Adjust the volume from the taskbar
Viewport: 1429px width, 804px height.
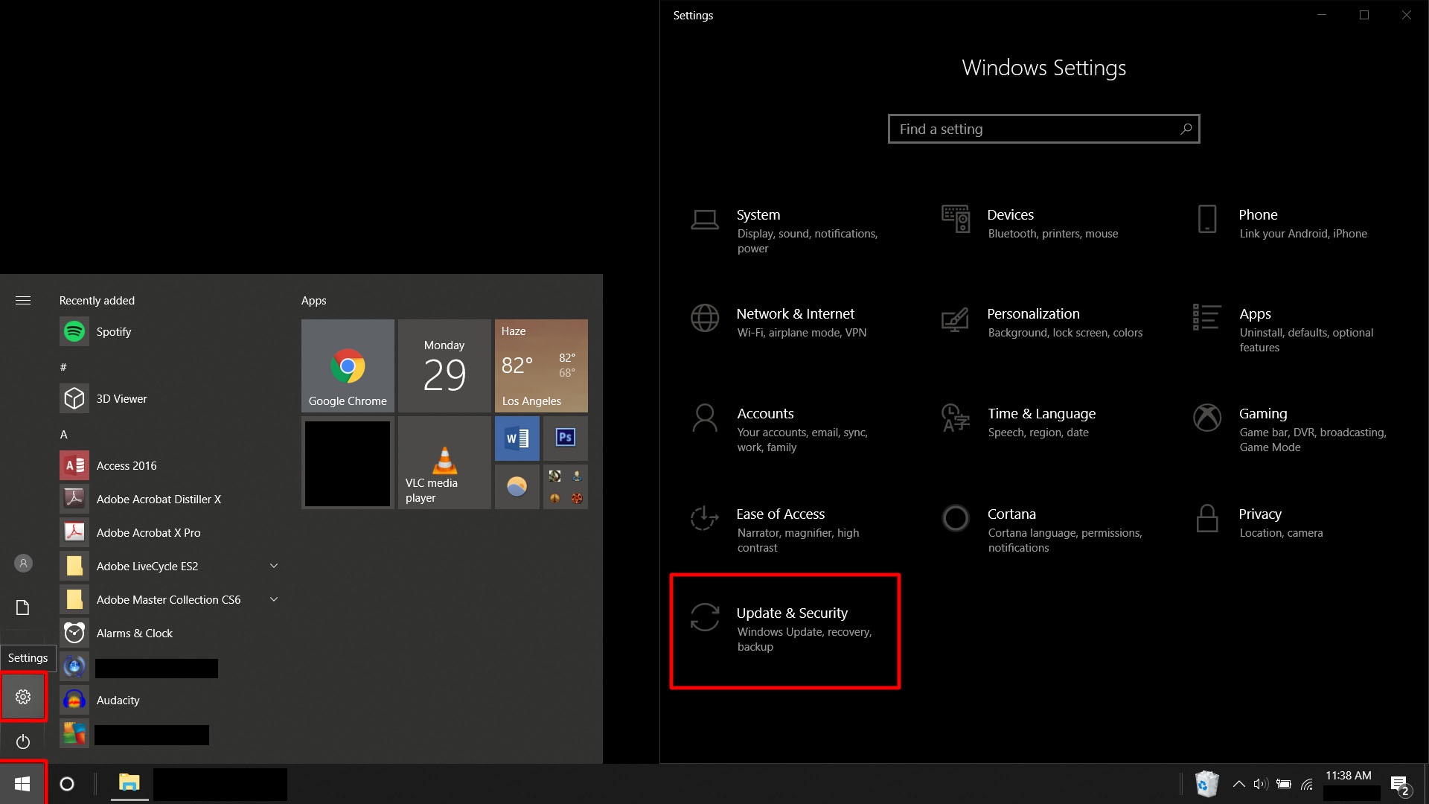tap(1260, 783)
